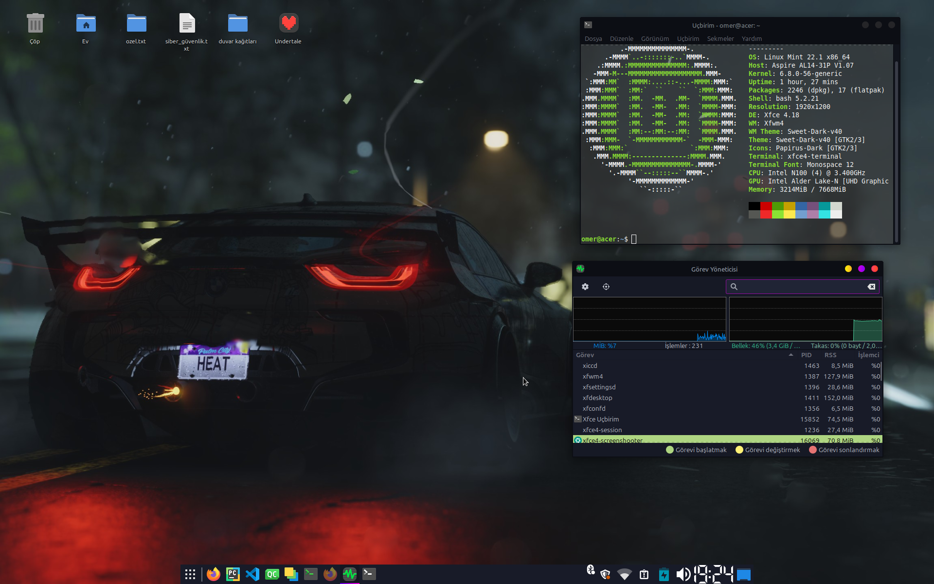Viewport: 934px width, 584px height.
Task: Open task manager settings gear icon
Action: (585, 287)
